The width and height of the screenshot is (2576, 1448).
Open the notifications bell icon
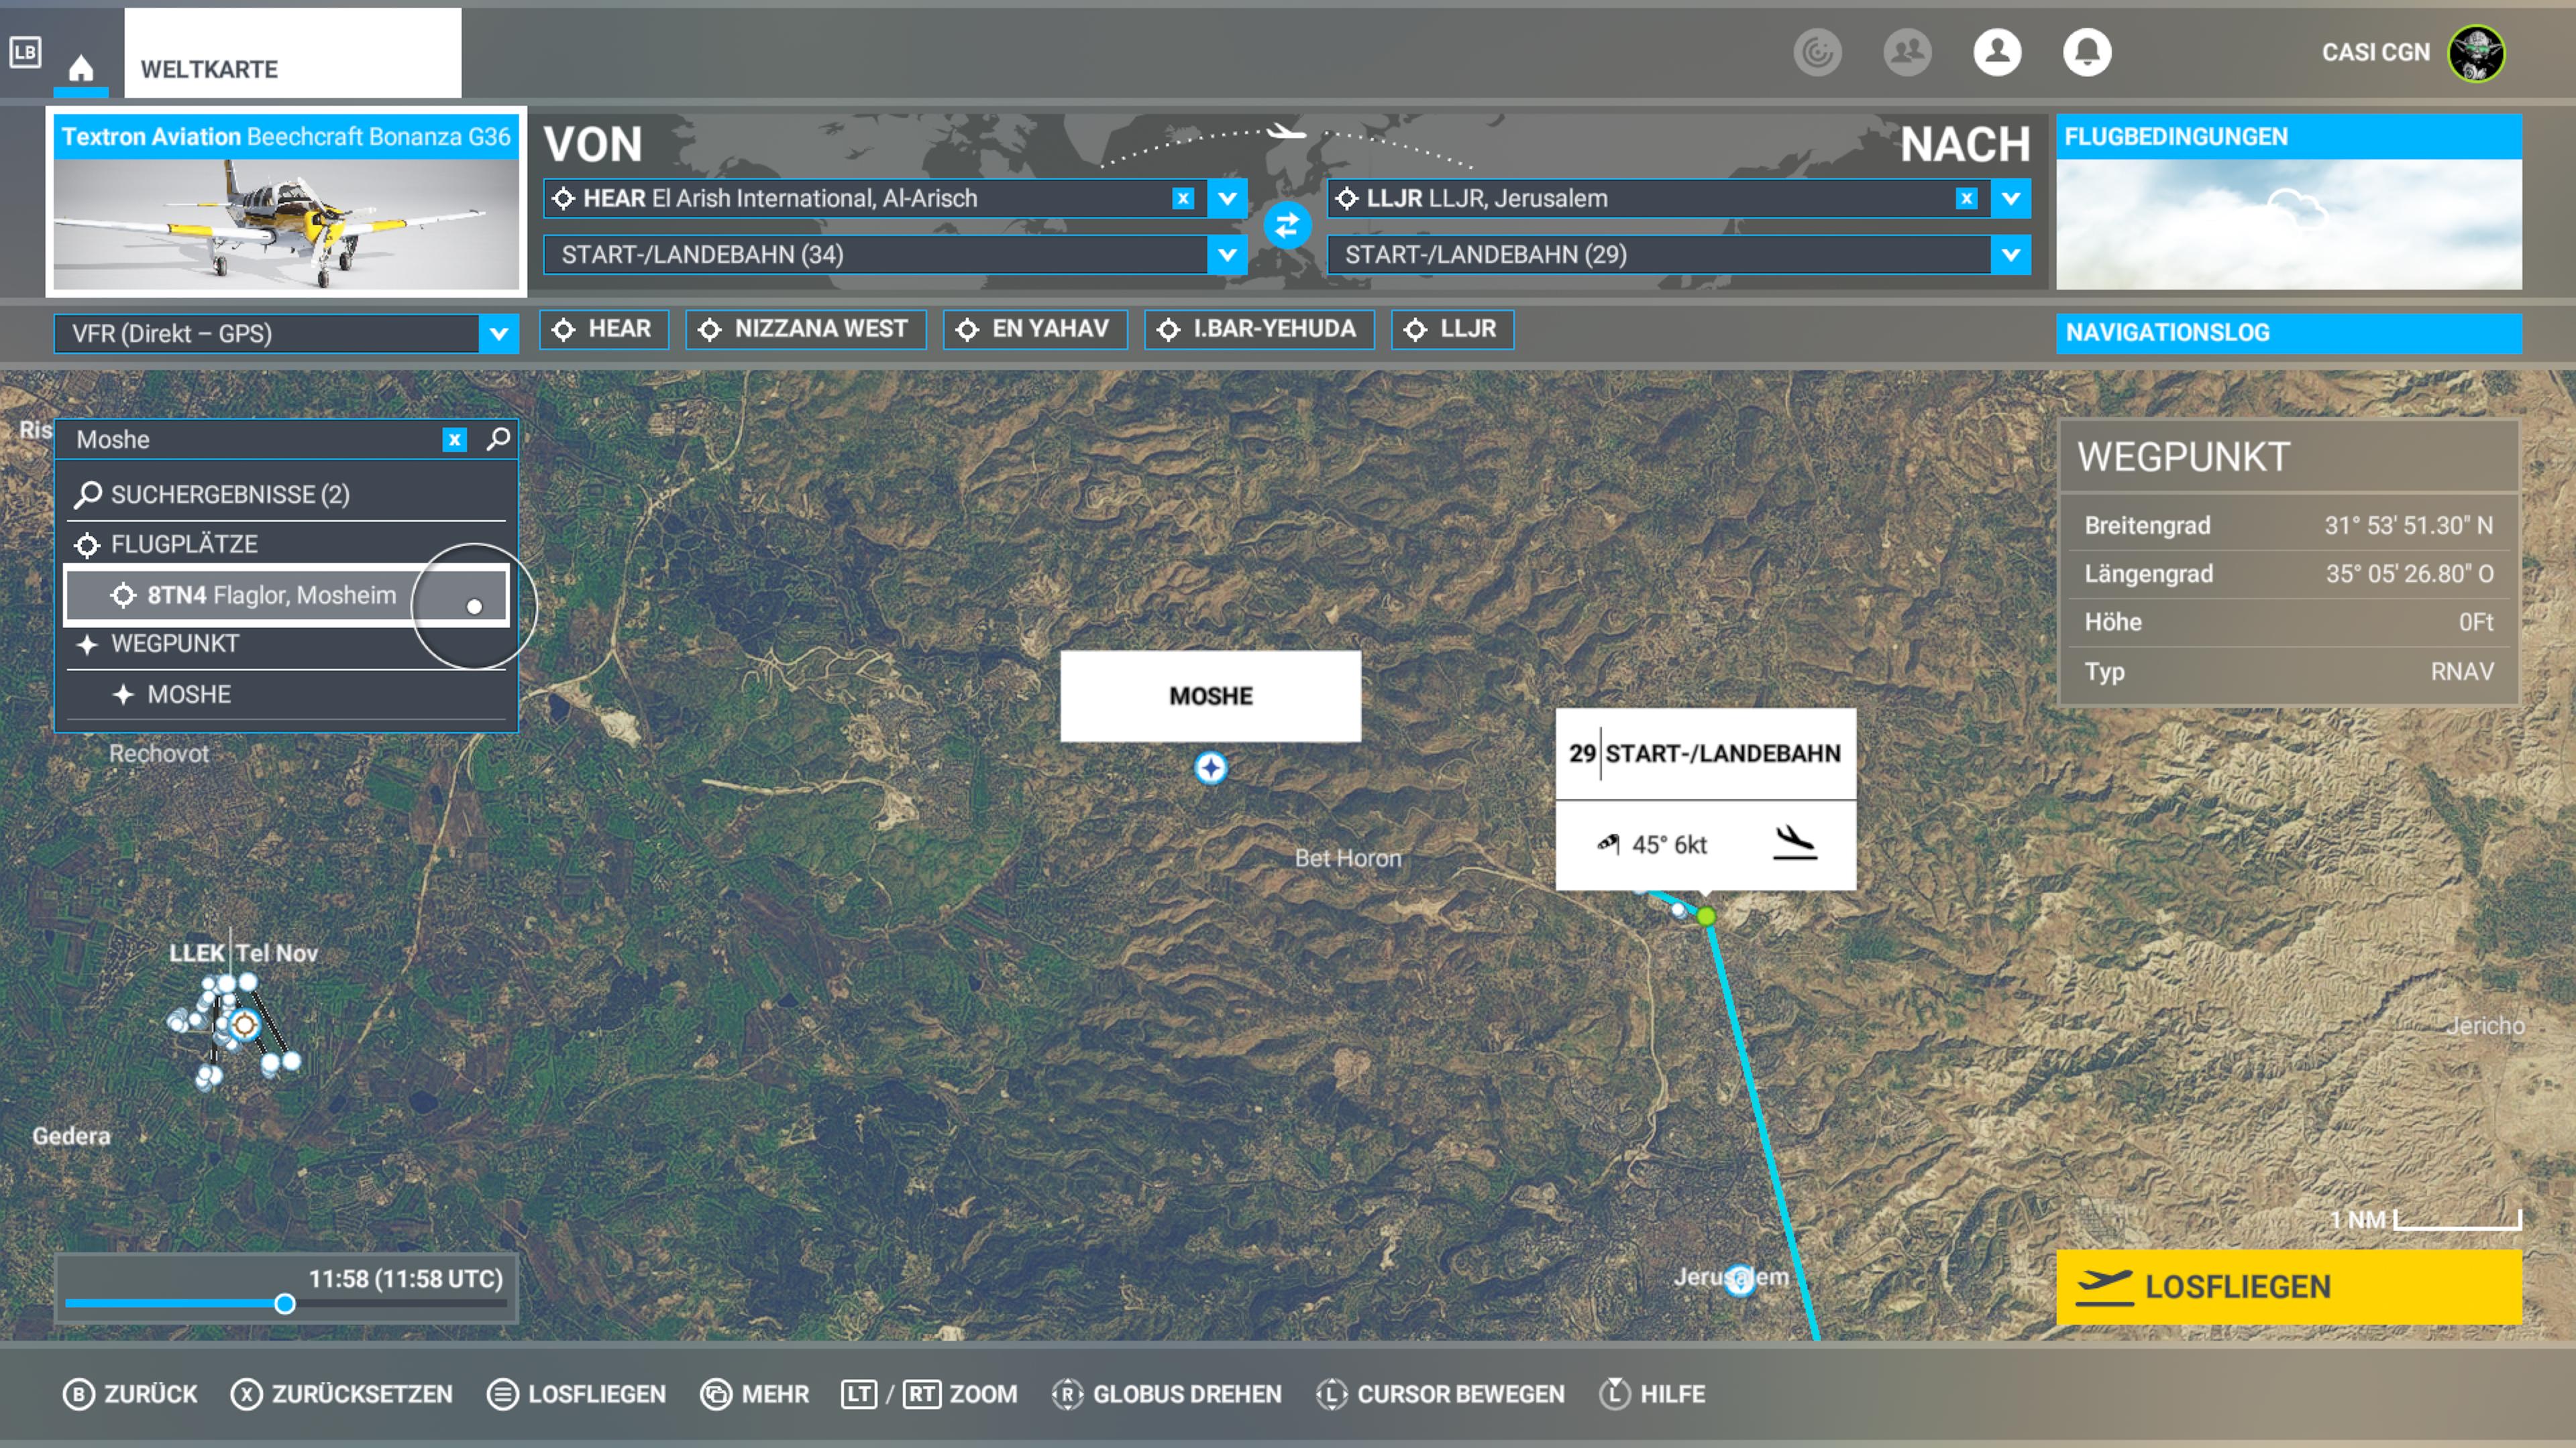pyautogui.click(x=2087, y=52)
